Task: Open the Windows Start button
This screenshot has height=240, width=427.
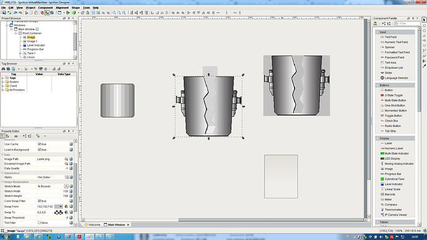Action: 6,236
